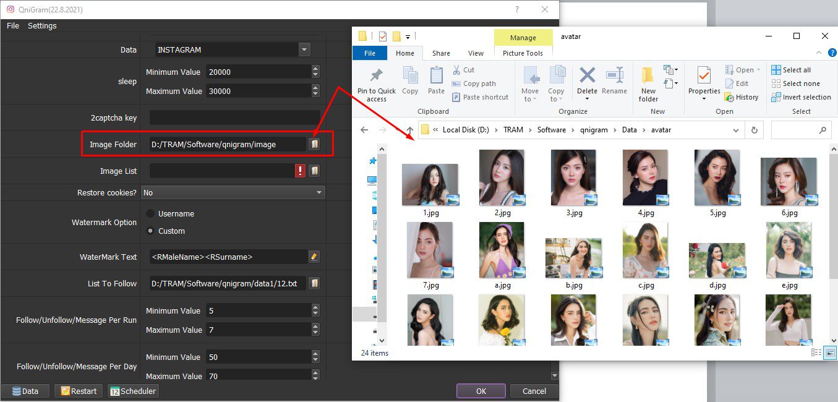Switch to the Share ribbon tab
Image resolution: width=838 pixels, height=402 pixels.
[x=441, y=53]
